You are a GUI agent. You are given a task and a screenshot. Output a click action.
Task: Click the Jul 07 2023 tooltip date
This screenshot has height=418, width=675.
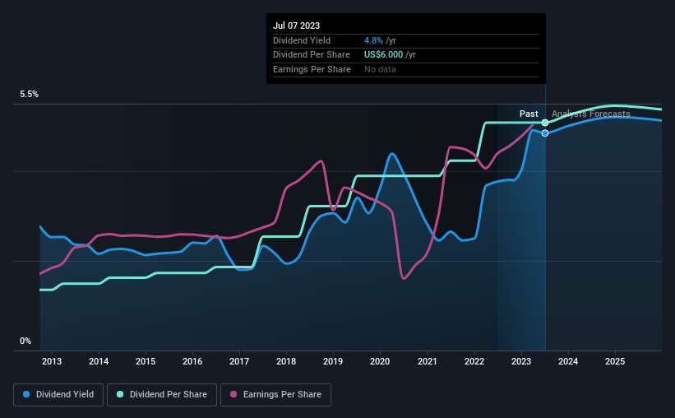(x=297, y=26)
